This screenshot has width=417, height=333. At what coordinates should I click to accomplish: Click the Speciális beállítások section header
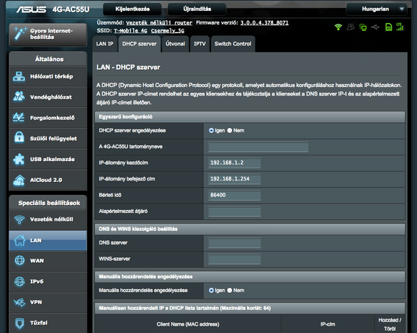tap(48, 203)
